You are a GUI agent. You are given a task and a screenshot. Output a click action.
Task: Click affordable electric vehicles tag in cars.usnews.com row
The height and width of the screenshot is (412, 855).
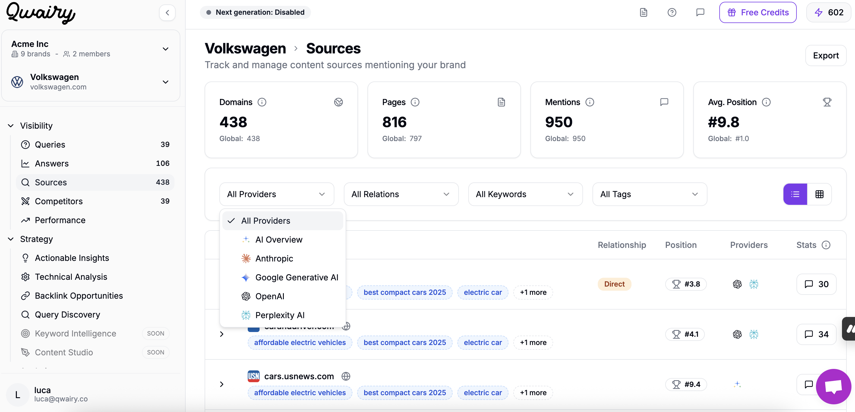point(300,393)
